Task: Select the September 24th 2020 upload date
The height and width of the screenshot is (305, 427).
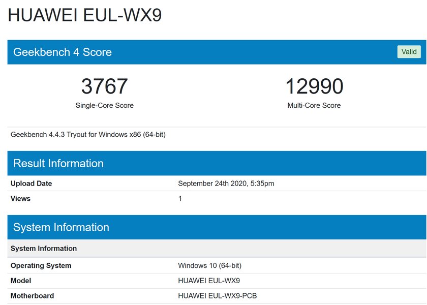Action: [x=226, y=184]
